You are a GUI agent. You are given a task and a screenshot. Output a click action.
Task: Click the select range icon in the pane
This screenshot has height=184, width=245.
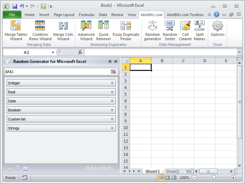tap(113, 72)
